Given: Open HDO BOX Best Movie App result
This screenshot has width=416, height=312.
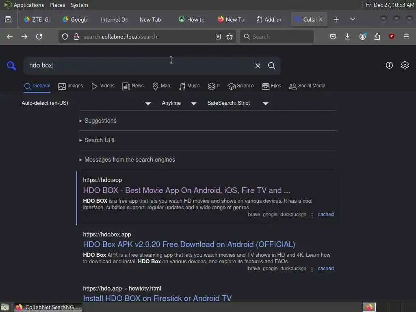Looking at the screenshot, I should tap(186, 191).
